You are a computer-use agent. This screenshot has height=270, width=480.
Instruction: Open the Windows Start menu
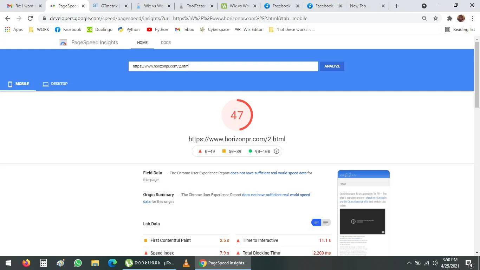pos(8,263)
